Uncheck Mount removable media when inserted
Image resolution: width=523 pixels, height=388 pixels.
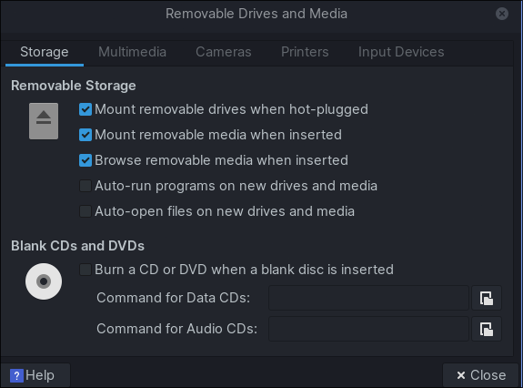click(85, 135)
